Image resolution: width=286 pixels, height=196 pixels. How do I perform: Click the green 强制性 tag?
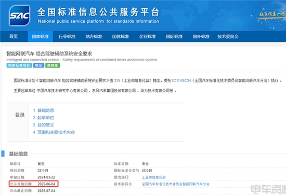click(x=53, y=65)
